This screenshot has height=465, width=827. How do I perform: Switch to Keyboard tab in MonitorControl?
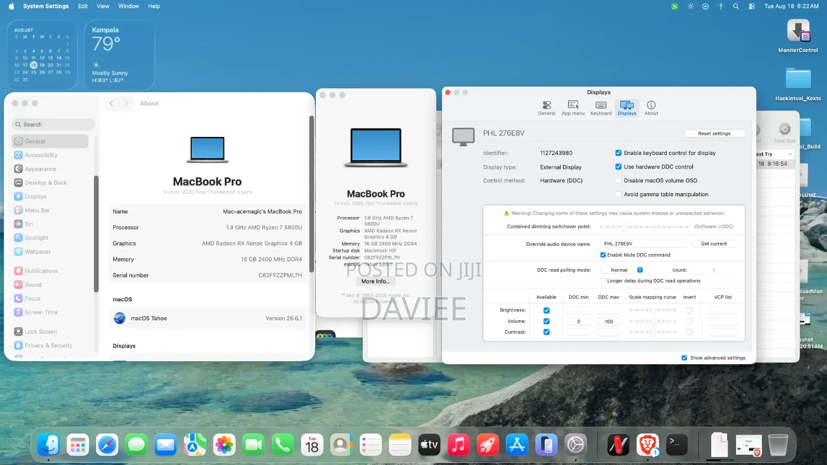coord(601,108)
